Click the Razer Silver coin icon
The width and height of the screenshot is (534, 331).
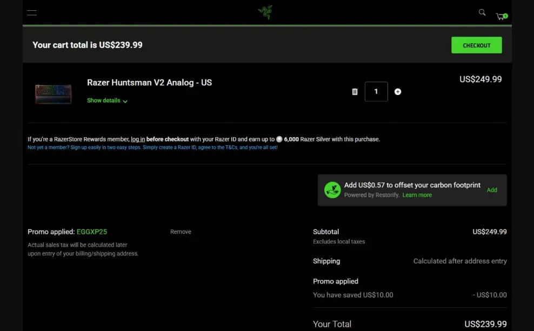point(279,139)
